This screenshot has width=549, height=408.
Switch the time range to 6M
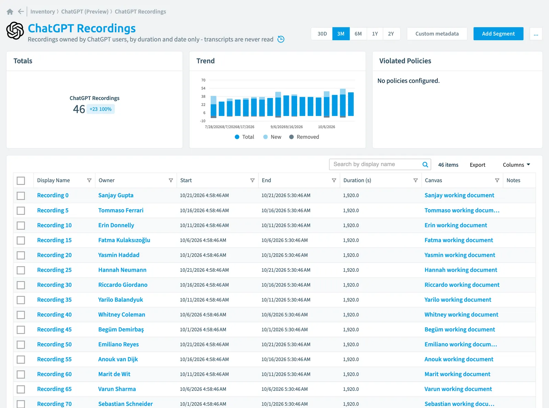(358, 34)
